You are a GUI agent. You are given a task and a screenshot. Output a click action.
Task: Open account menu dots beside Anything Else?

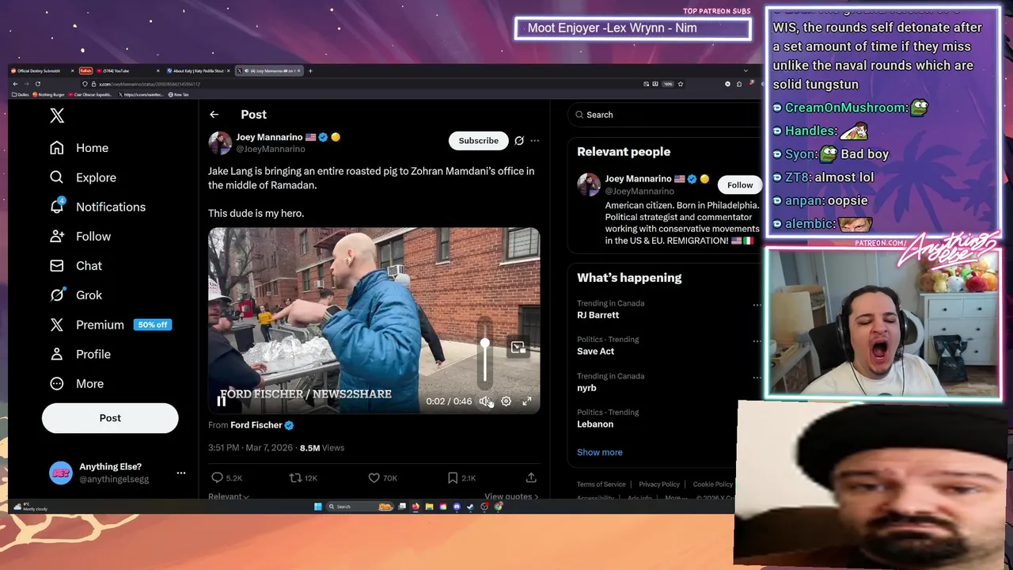(x=181, y=473)
